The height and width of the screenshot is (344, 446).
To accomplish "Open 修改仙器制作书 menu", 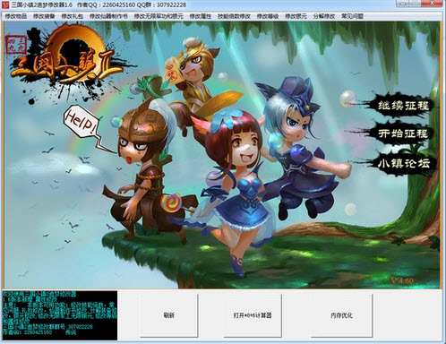I will [x=108, y=16].
